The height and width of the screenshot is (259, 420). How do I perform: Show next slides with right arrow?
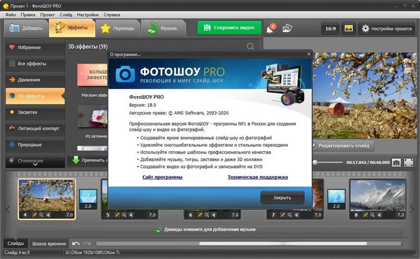tap(412, 210)
